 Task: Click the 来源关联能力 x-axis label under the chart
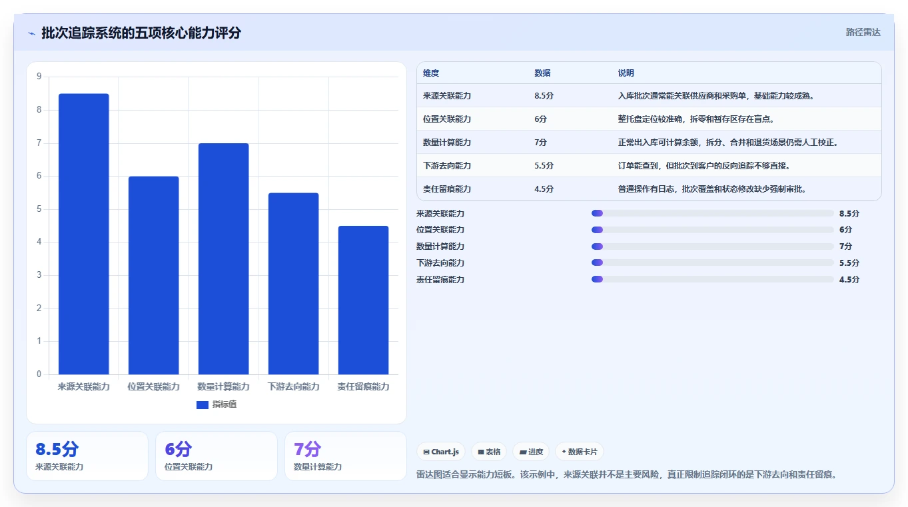tap(83, 386)
